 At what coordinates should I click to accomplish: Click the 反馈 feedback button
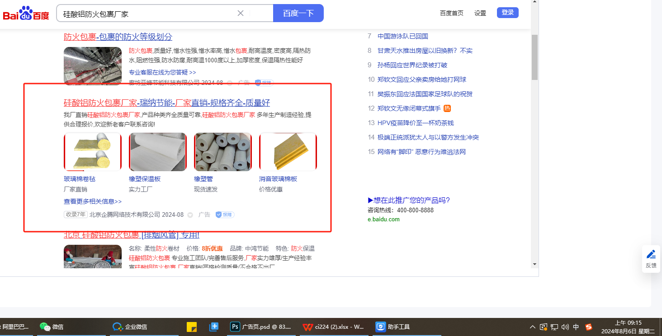tap(651, 259)
